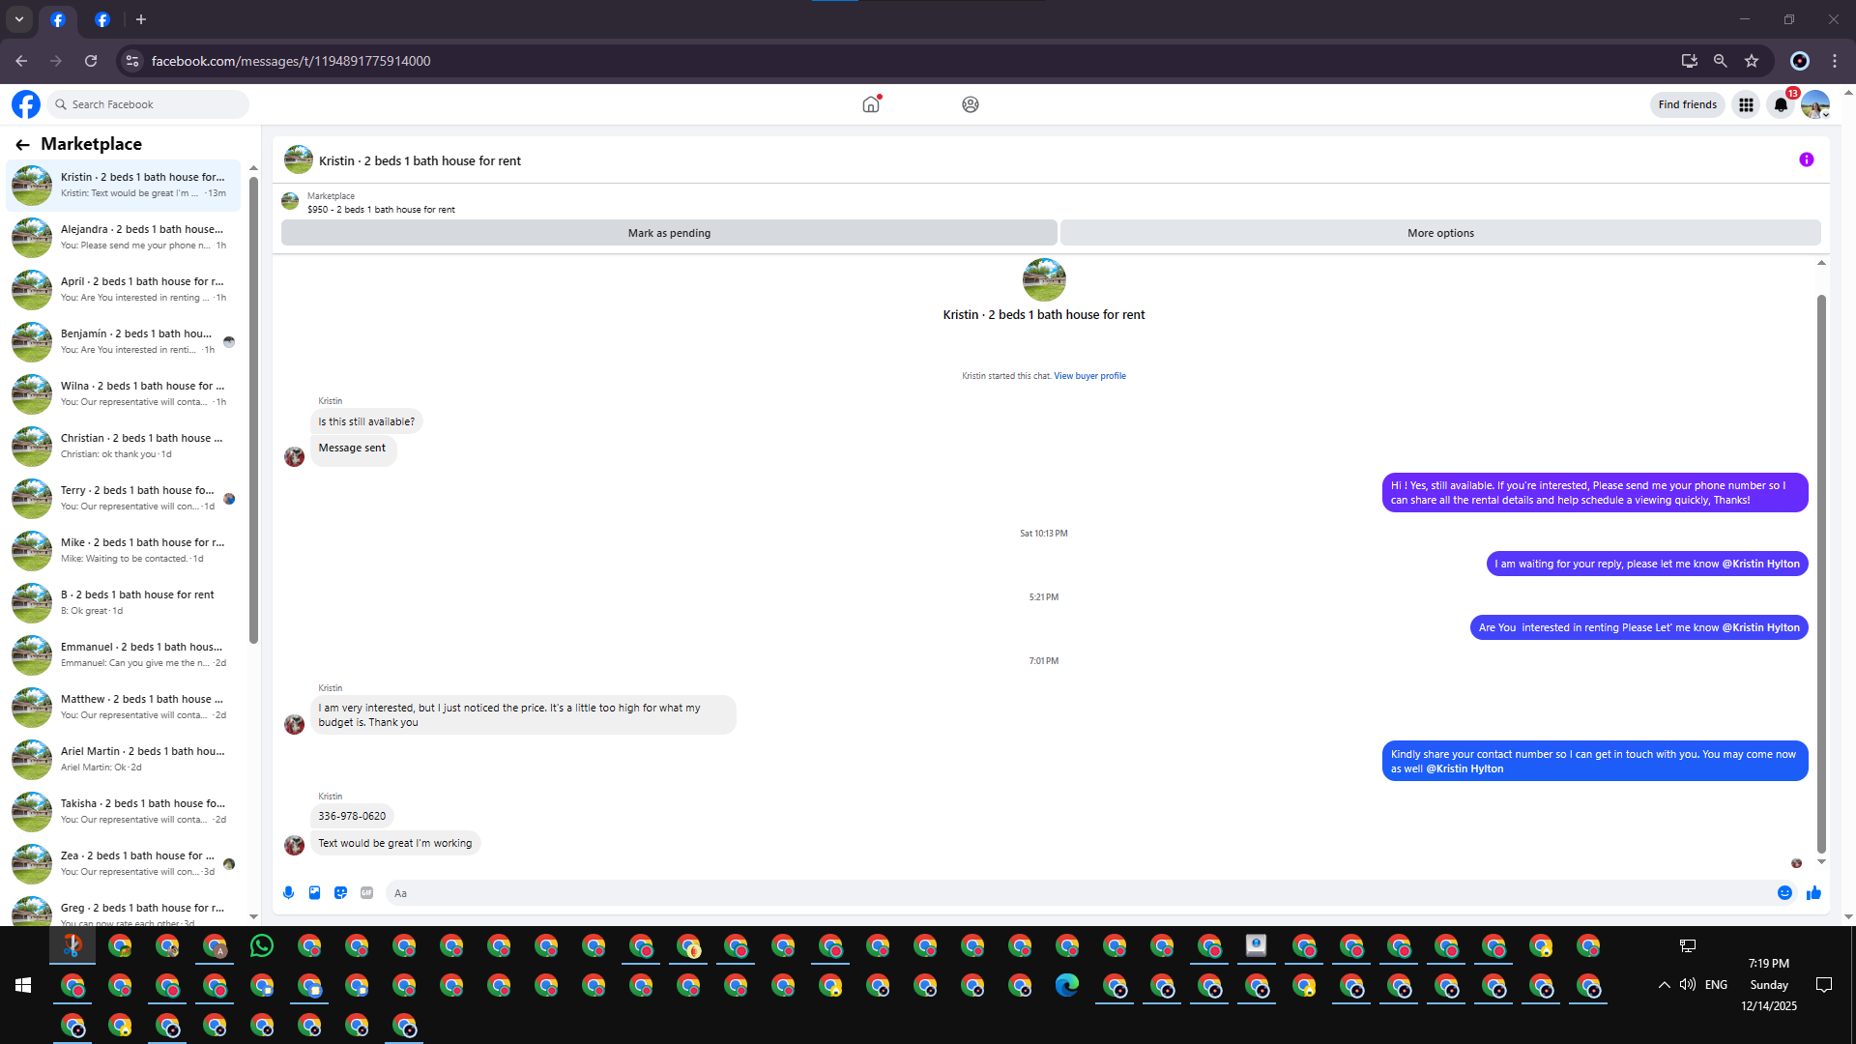This screenshot has width=1856, height=1044.
Task: Expand the Chrome tab search dropdown
Action: [x=19, y=19]
